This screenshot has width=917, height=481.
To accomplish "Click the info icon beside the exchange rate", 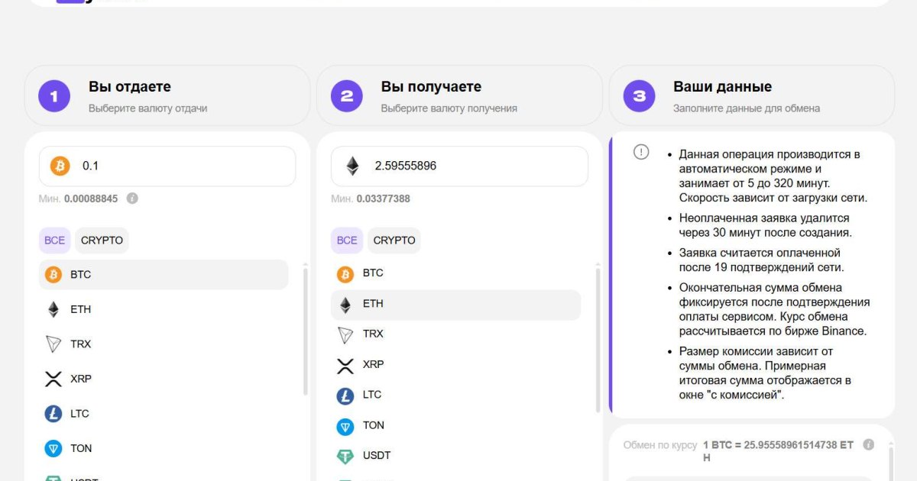I will [x=868, y=444].
